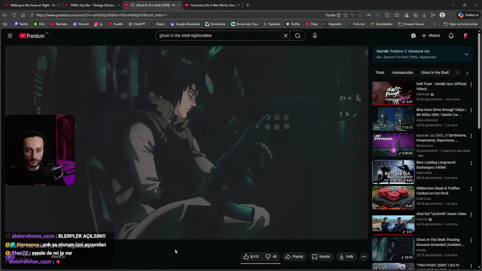Image resolution: width=482 pixels, height=271 pixels.
Task: Open the account avatar menu on YouTube
Action: click(x=465, y=35)
